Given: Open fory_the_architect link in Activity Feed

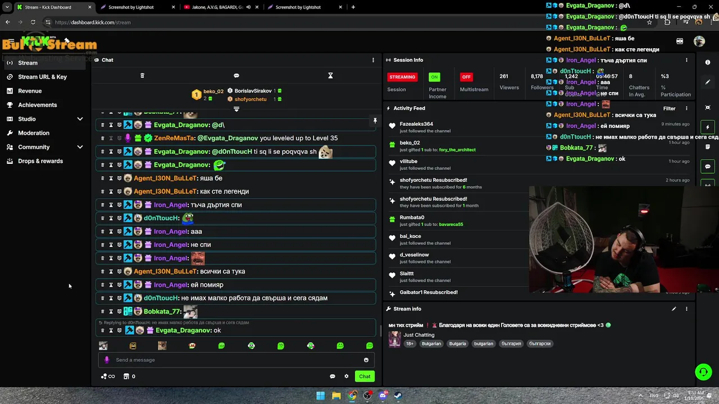Looking at the screenshot, I should click(457, 150).
